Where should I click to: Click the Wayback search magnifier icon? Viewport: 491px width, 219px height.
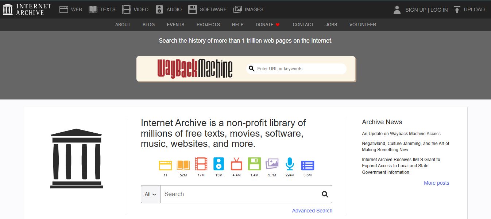(251, 69)
